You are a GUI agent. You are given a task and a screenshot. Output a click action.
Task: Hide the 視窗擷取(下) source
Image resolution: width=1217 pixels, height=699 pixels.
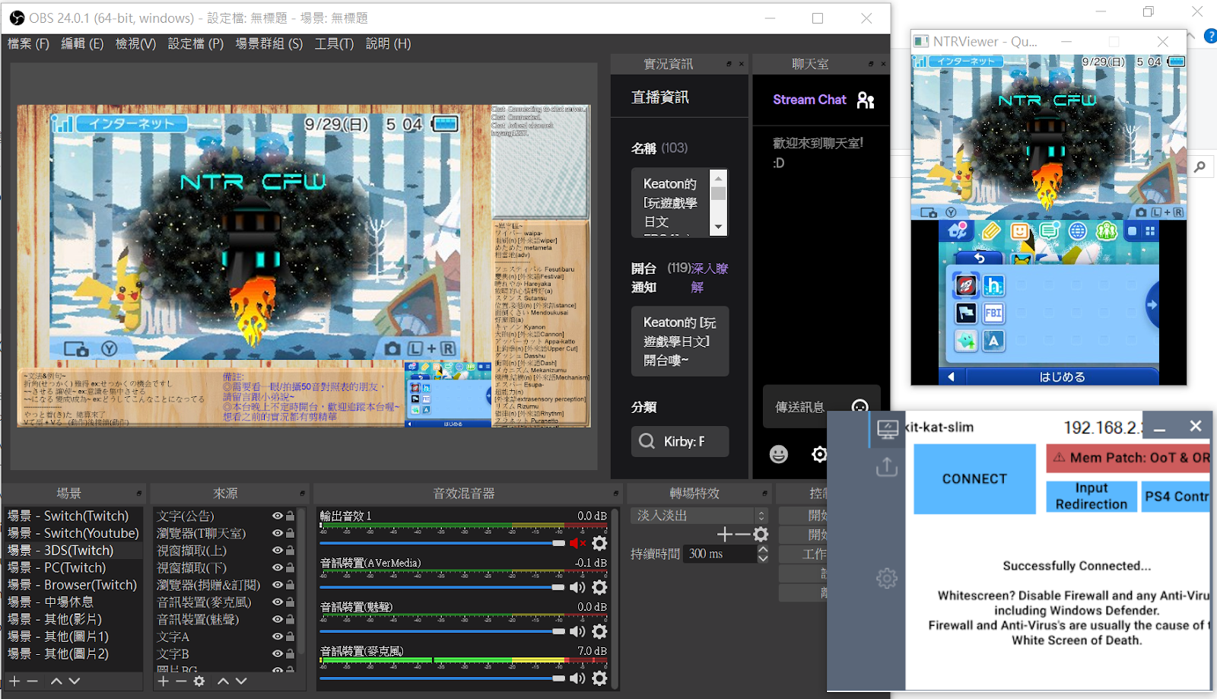278,567
